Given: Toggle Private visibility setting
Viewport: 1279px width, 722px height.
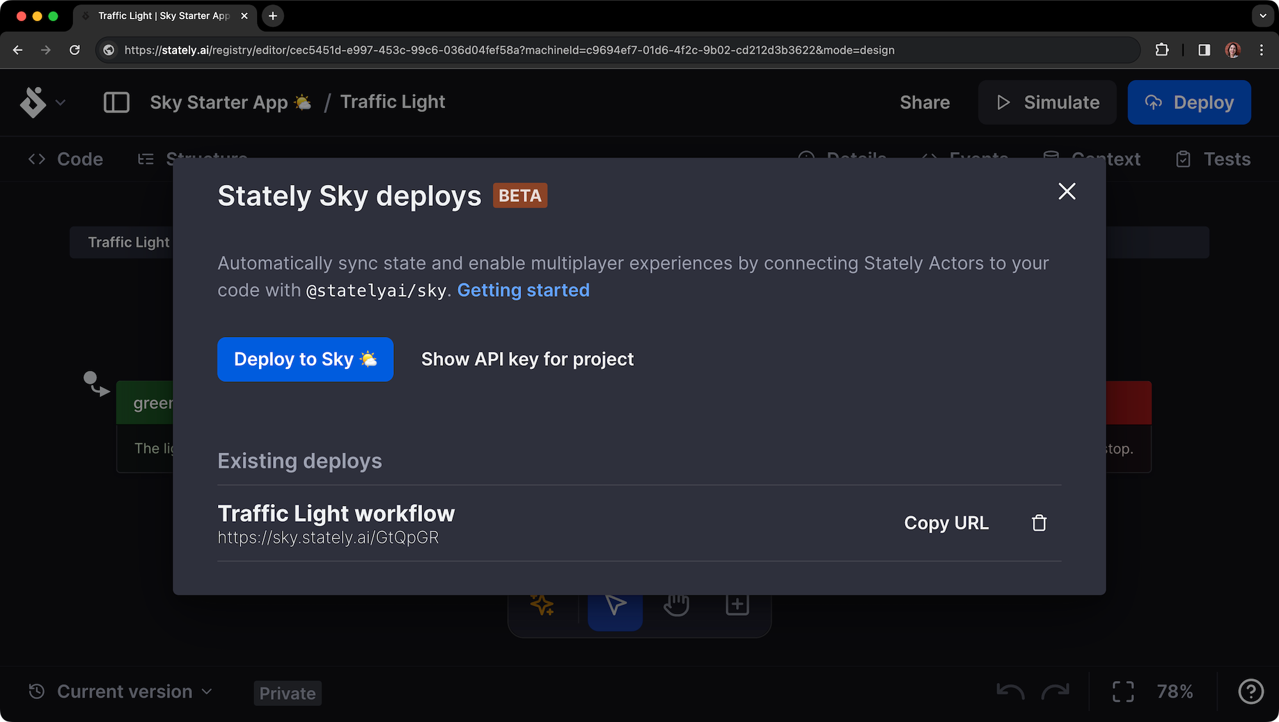Looking at the screenshot, I should tap(287, 693).
